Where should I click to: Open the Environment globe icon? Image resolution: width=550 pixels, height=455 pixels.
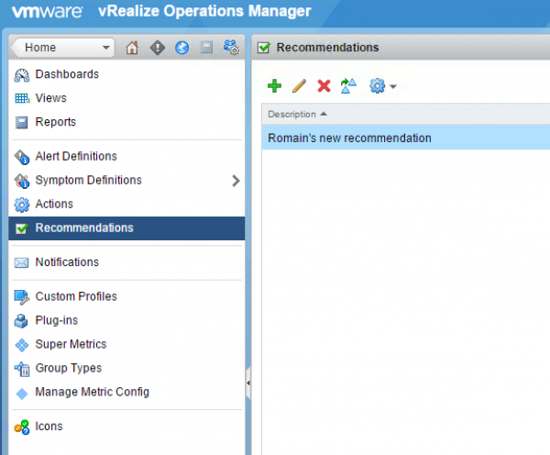pyautogui.click(x=181, y=48)
